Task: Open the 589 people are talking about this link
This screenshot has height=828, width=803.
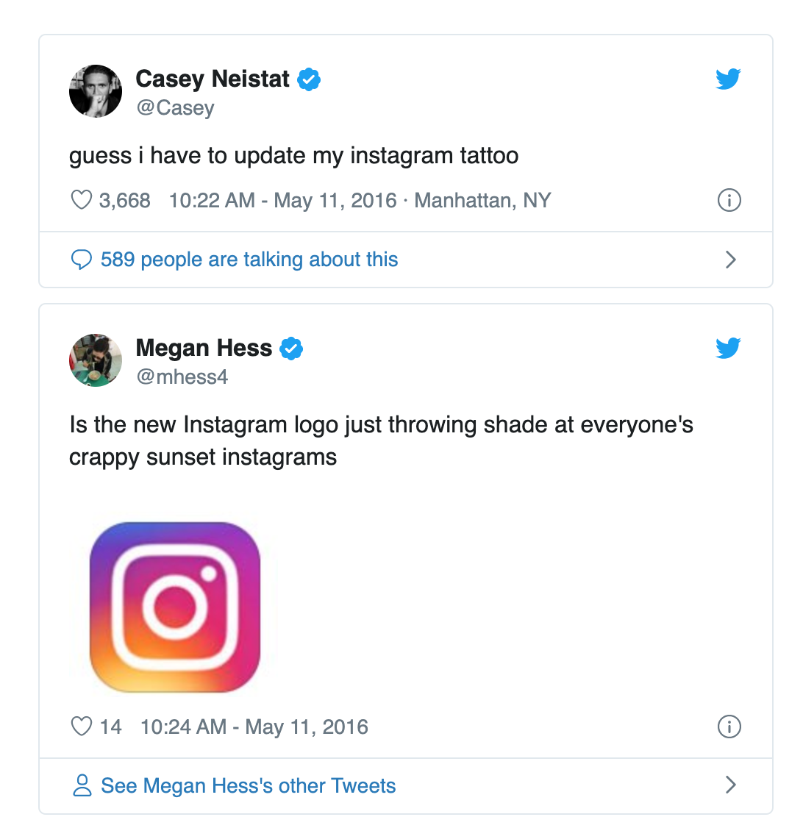Action: [x=249, y=260]
